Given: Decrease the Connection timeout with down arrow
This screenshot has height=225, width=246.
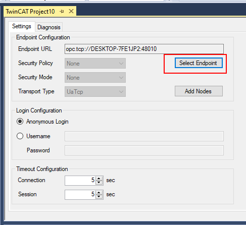Looking at the screenshot, I should click(99, 183).
